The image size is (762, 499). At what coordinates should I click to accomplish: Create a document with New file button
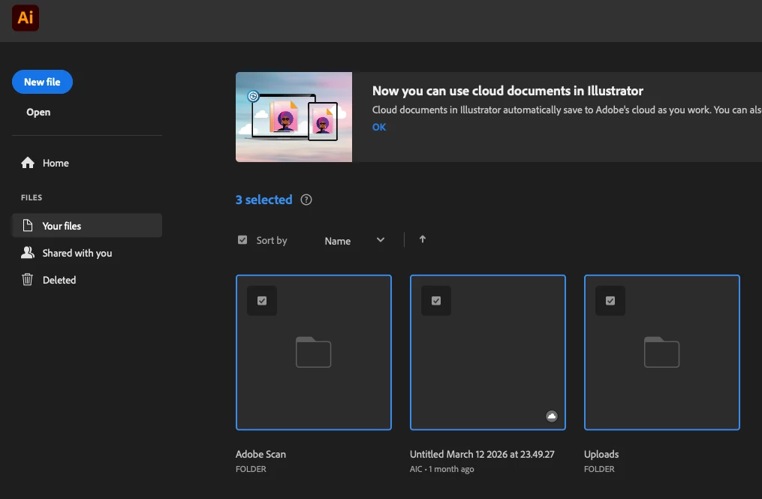point(42,82)
